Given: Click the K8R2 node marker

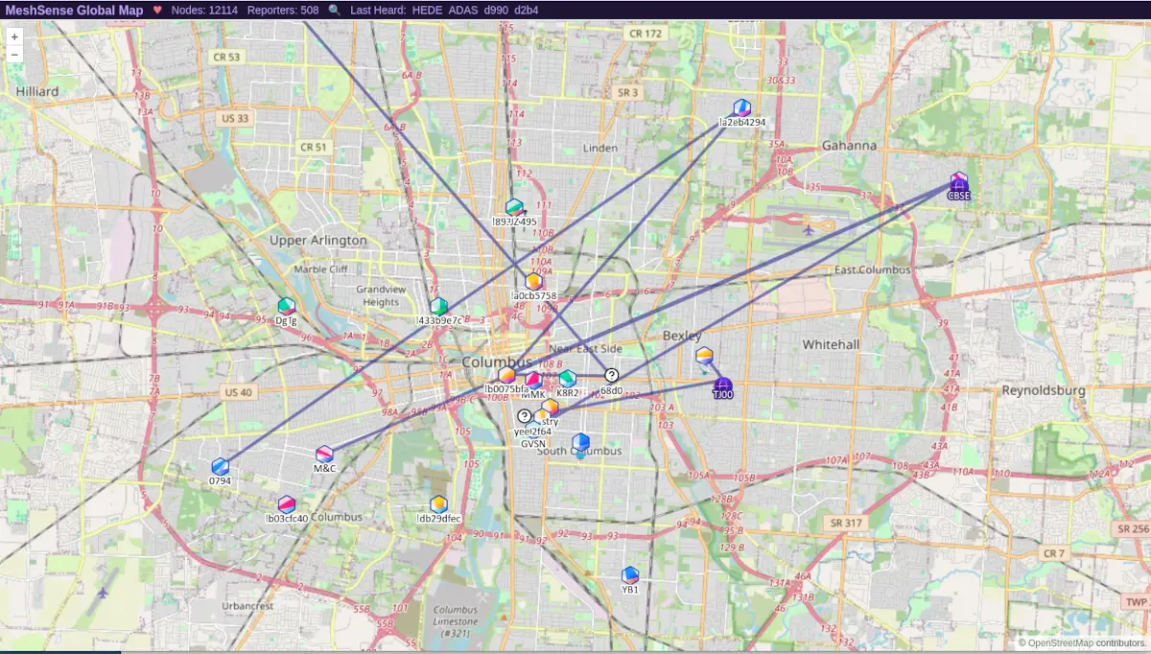Looking at the screenshot, I should 568,379.
